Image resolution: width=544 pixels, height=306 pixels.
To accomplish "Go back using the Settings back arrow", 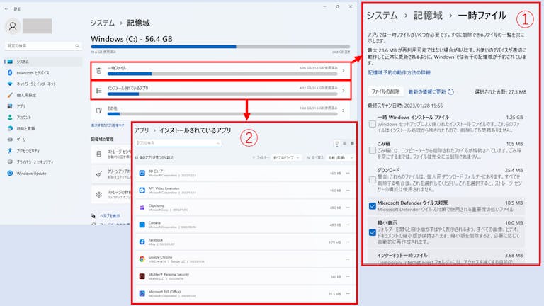I will [x=6, y=8].
